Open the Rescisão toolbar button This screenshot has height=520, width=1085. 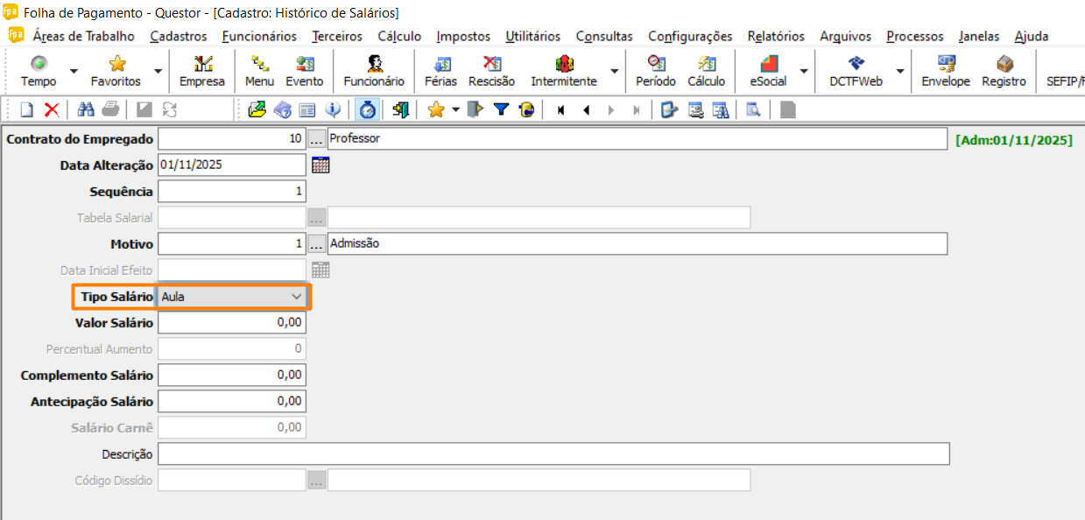tap(491, 71)
